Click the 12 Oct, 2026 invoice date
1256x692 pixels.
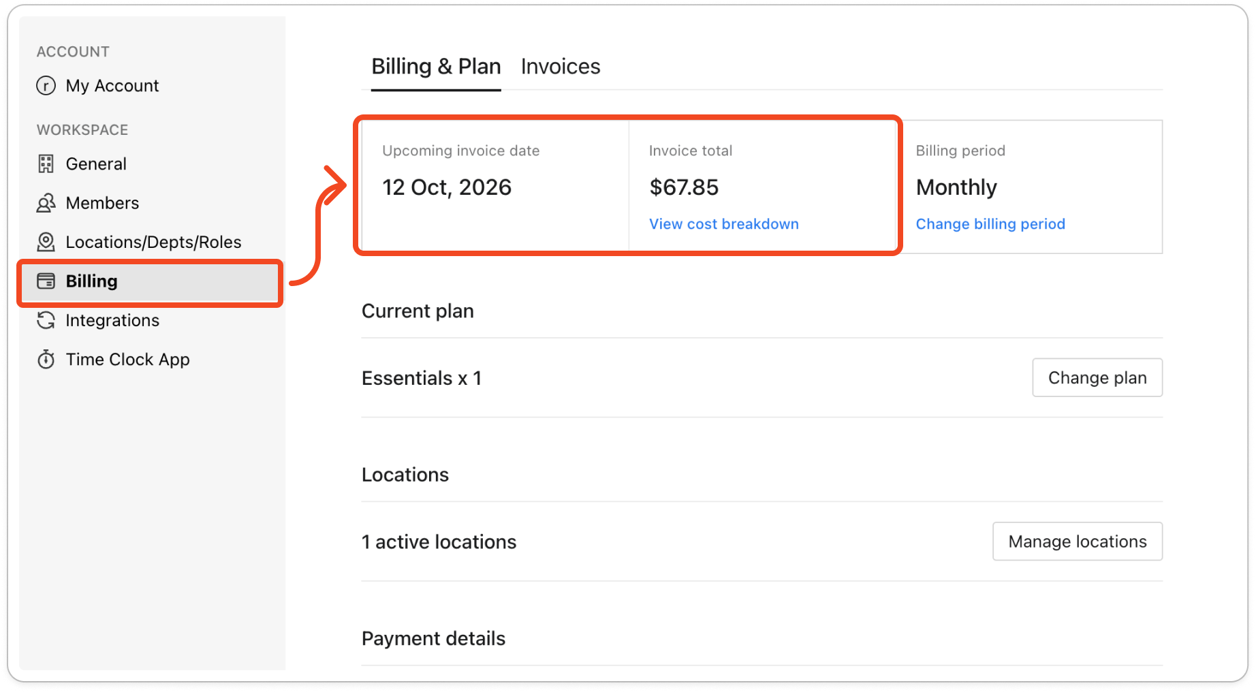click(x=447, y=187)
